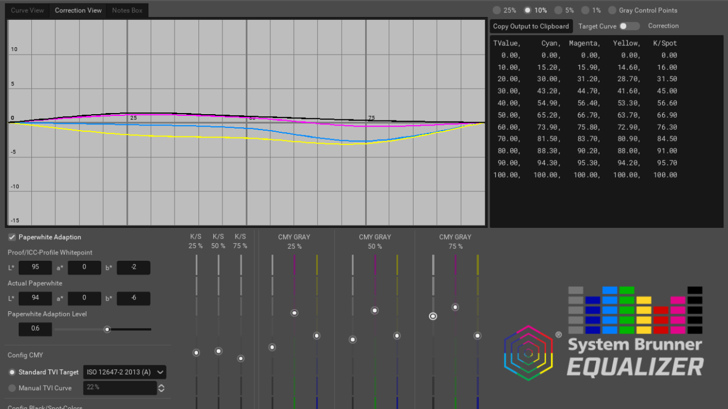Click the yellow slider handle in CMY GRAY 75 %

point(478,336)
